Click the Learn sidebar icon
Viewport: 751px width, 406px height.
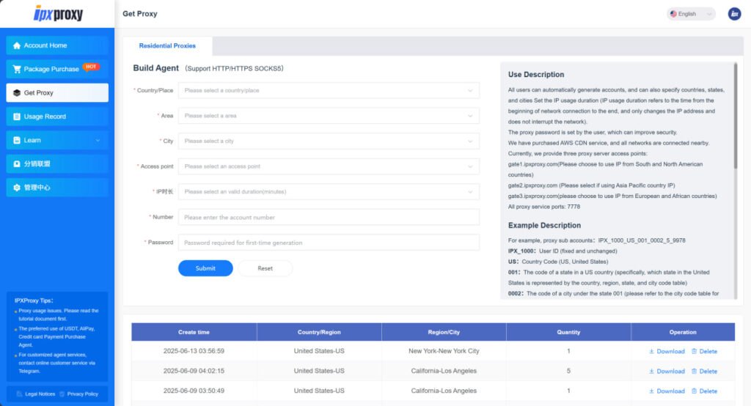click(x=17, y=140)
